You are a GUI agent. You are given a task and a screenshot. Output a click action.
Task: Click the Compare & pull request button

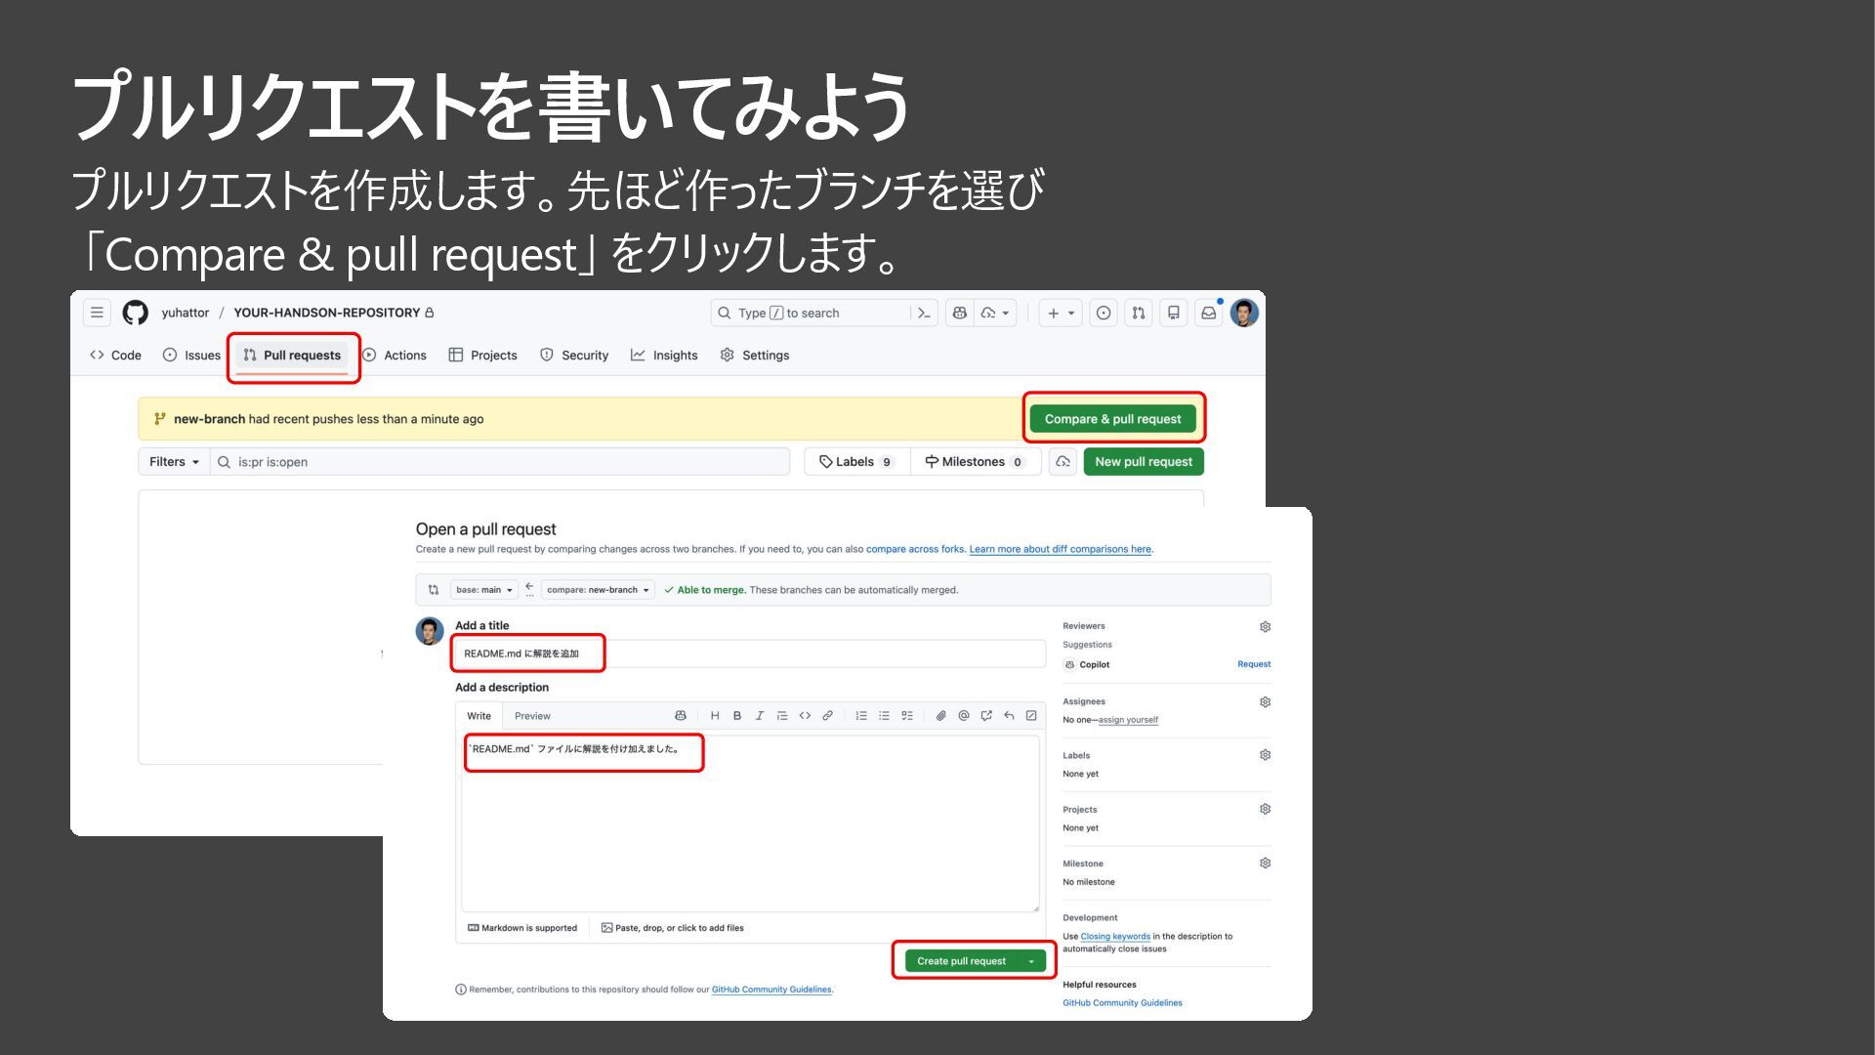[x=1112, y=419]
